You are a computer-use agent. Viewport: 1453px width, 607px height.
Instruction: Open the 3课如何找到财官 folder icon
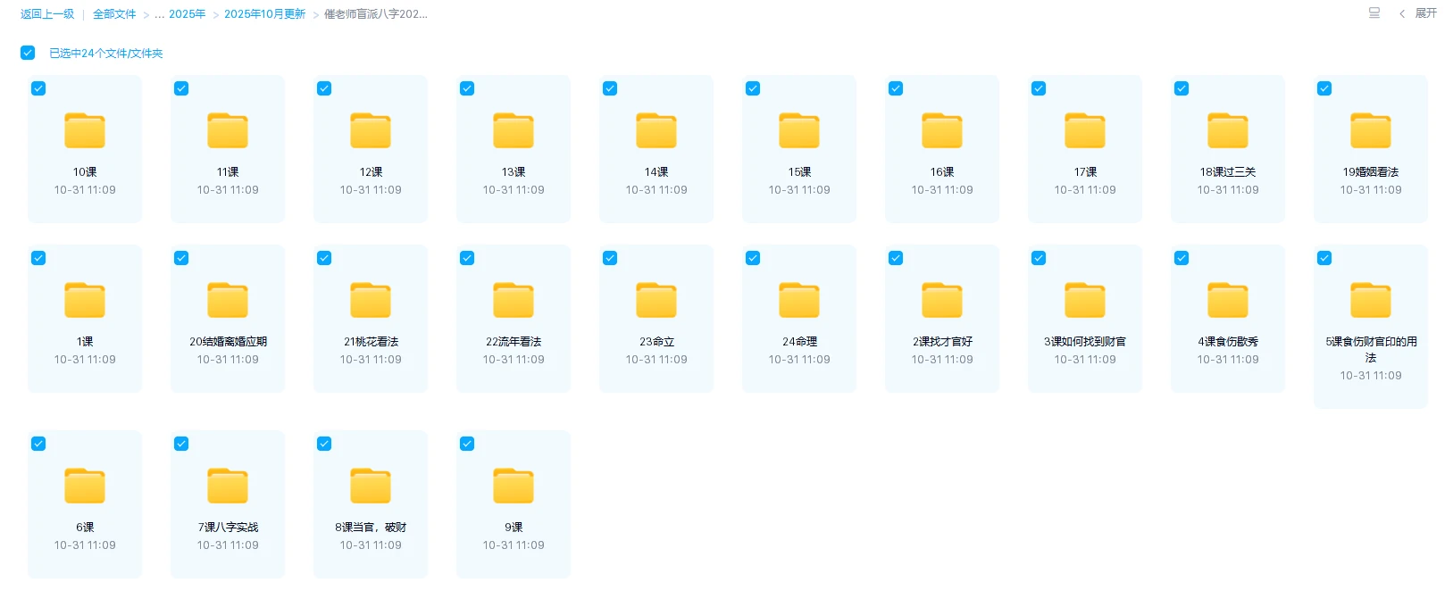pyautogui.click(x=1085, y=300)
